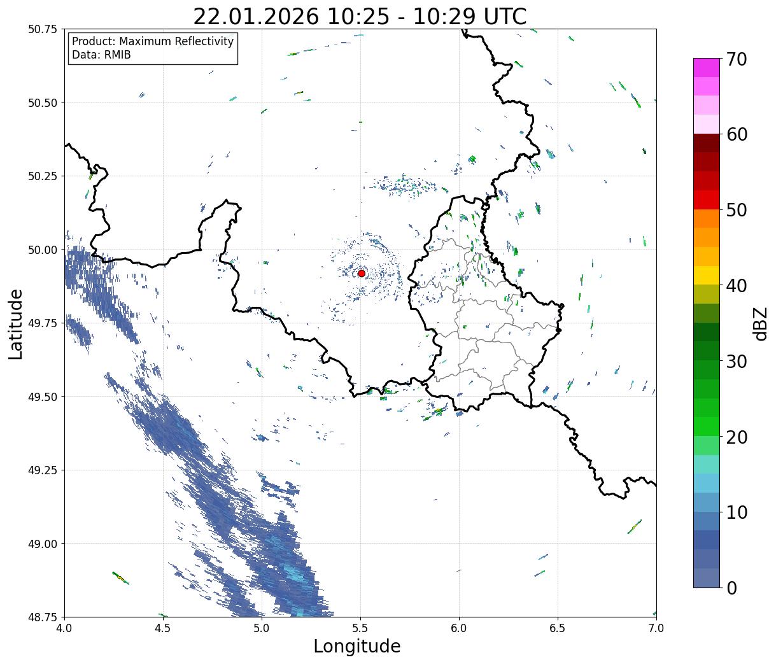The image size is (776, 662).
Task: Click the latitude tick label 49.50
Action: pos(43,397)
